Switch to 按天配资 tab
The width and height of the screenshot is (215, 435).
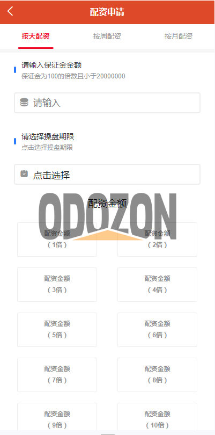point(36,36)
